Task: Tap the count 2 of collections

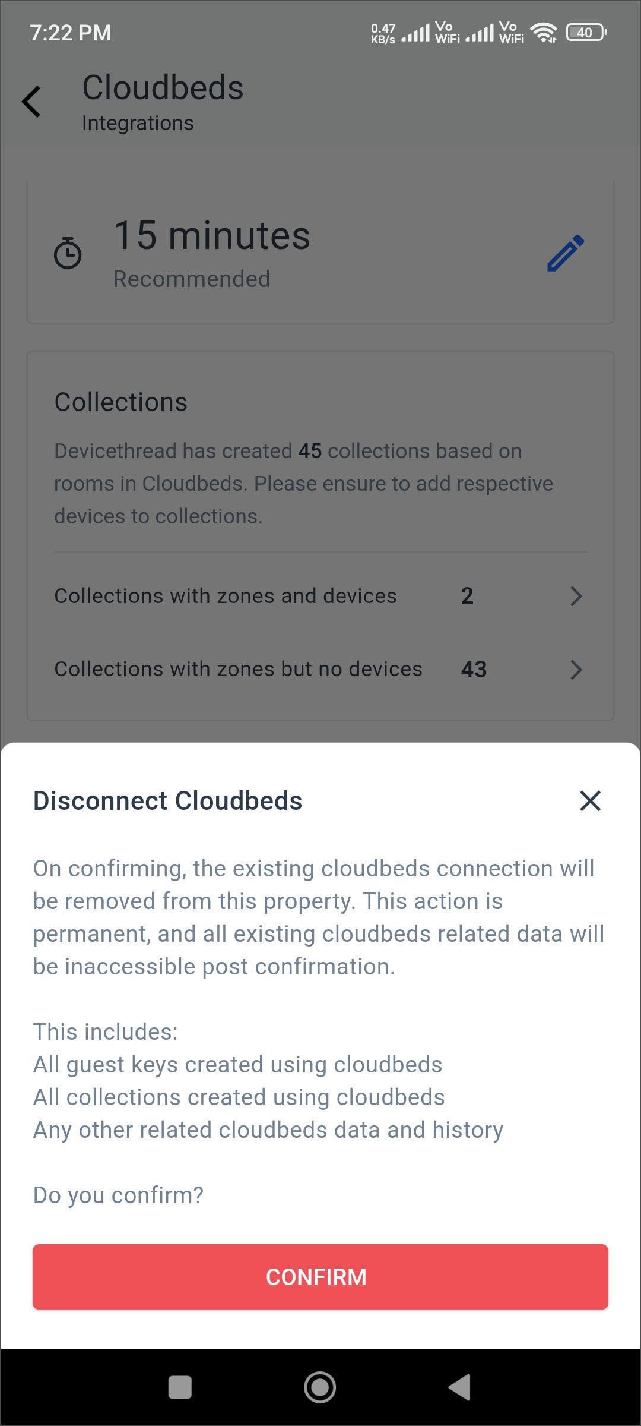Action: (x=467, y=596)
